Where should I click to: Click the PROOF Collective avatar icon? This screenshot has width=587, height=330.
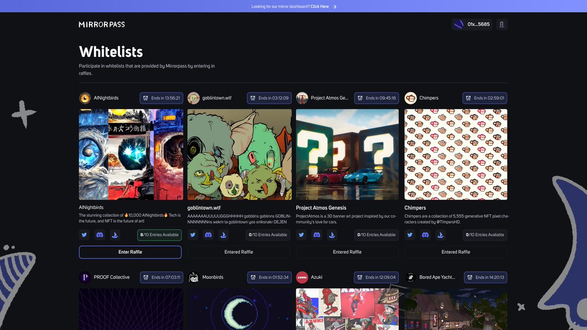click(x=85, y=277)
